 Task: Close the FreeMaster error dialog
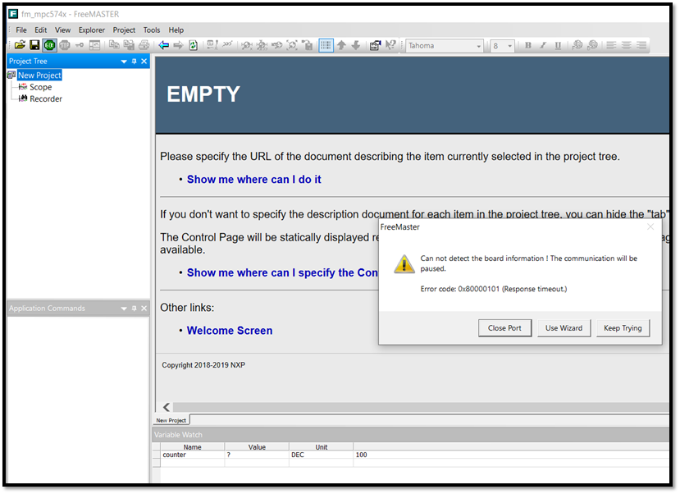650,226
